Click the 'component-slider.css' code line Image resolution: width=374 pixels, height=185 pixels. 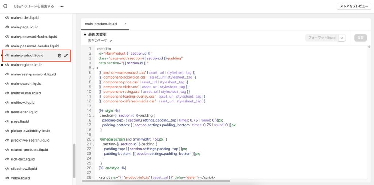pos(144,87)
